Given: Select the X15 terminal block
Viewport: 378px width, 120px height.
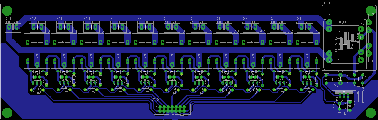Looking at the screenshot, I should [305, 26].
